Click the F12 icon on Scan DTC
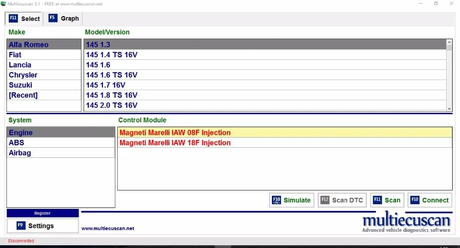This screenshot has height=248, width=460. tap(325, 200)
